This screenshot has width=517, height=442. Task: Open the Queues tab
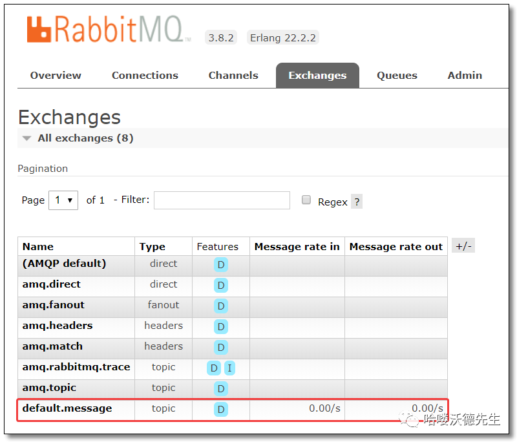397,76
